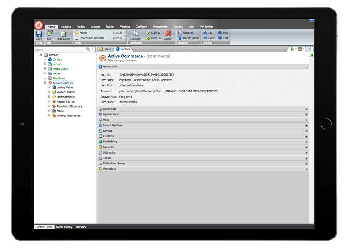
Task: Select Promo Banners in the tree
Action: (x=65, y=97)
